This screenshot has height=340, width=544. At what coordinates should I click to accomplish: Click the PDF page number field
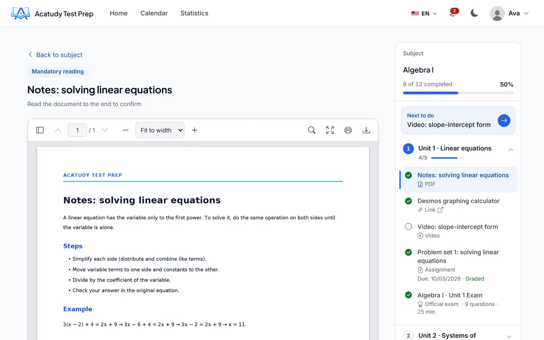pos(78,130)
